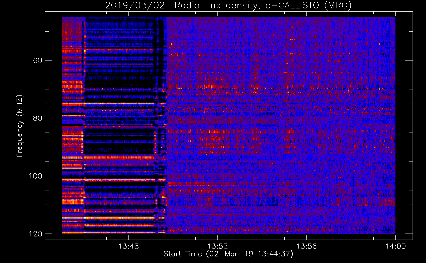Viewport: 426px width, 263px height.
Task: Click the 'Frequency (MHZ)' y-axis label
Action: [20, 126]
